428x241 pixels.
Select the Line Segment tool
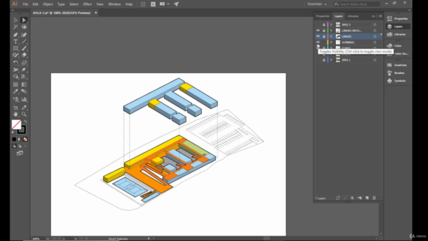(x=24, y=42)
